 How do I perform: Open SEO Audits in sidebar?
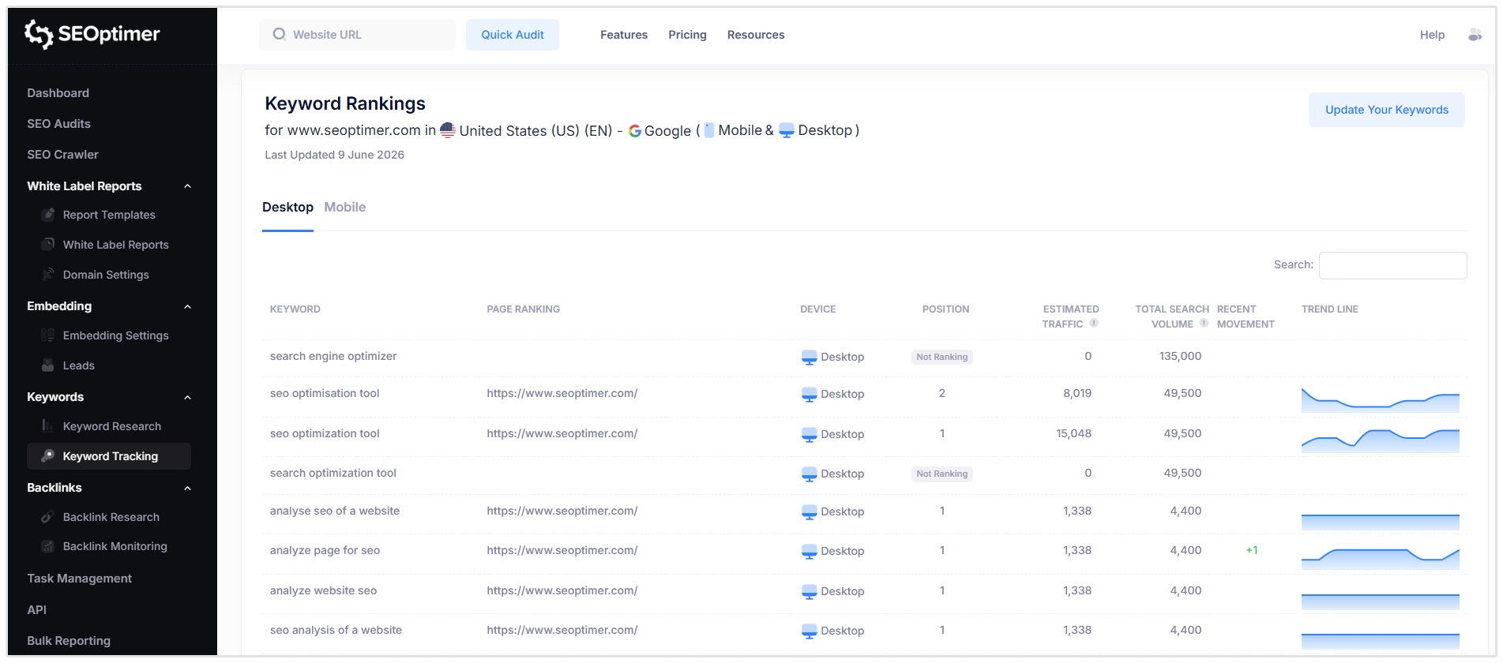pos(58,124)
